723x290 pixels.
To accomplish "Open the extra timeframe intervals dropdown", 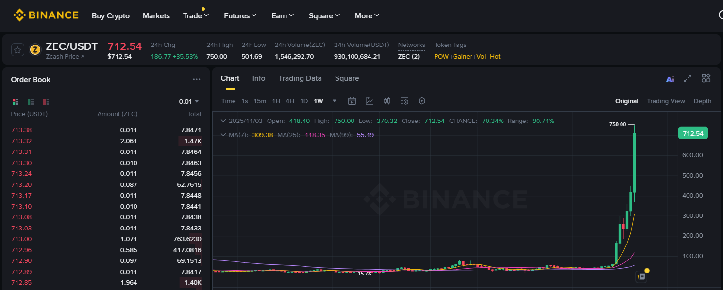I will coord(334,101).
